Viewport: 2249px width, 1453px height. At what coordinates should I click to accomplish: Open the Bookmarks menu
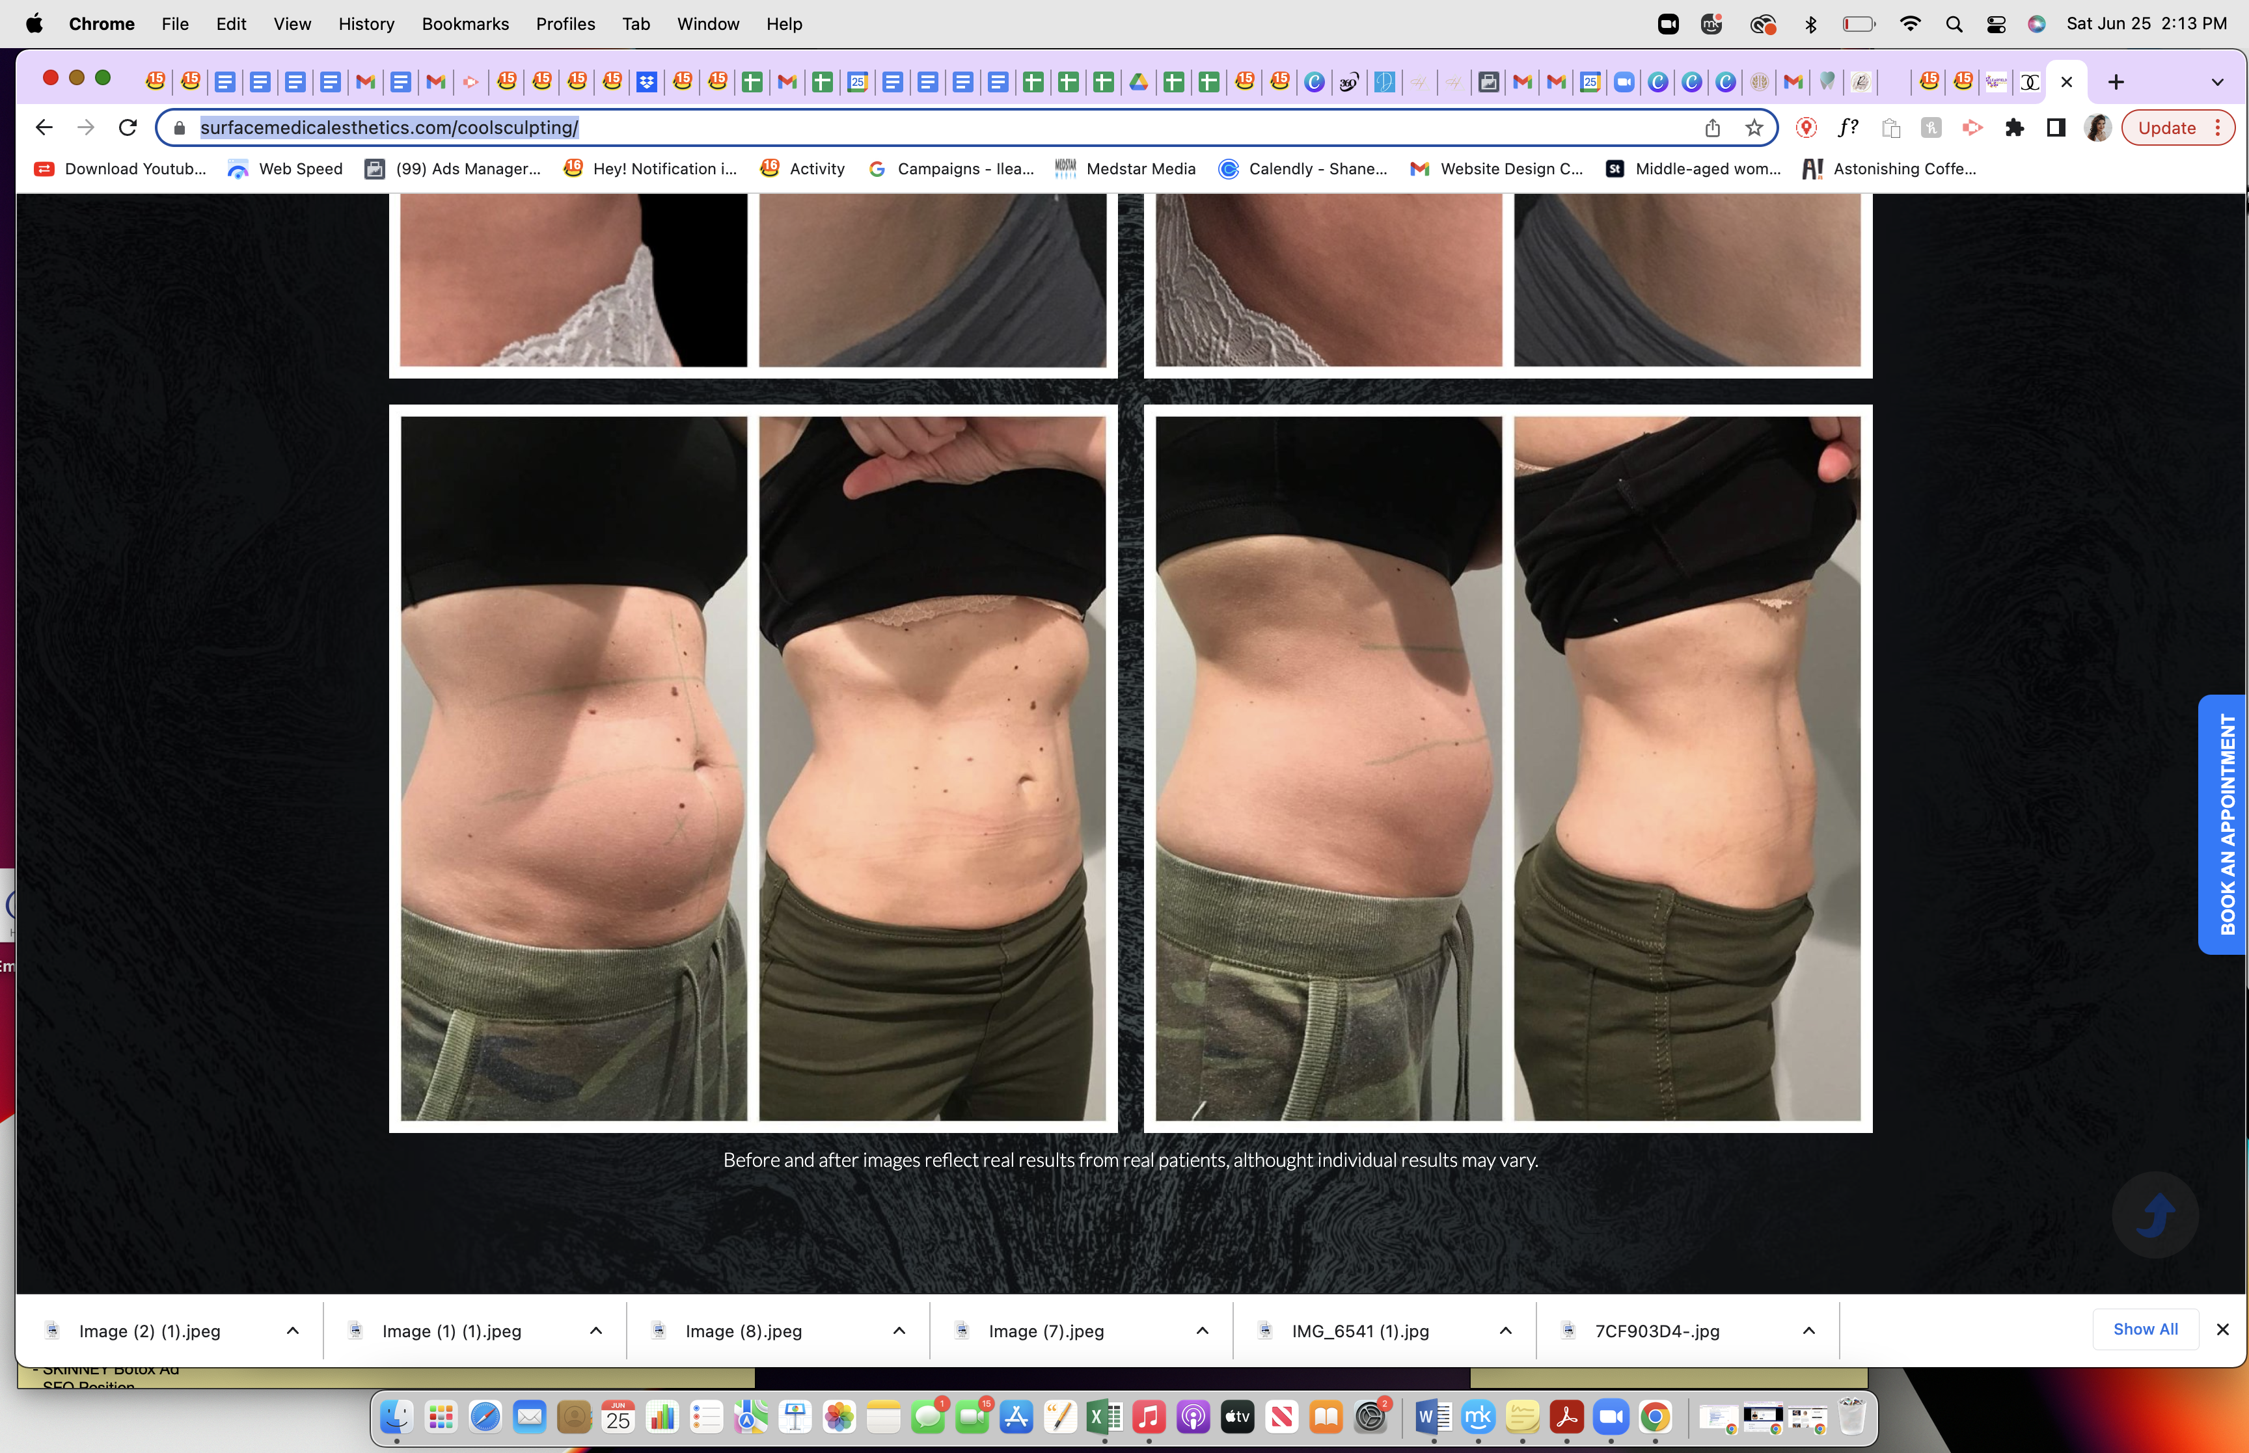coord(465,23)
